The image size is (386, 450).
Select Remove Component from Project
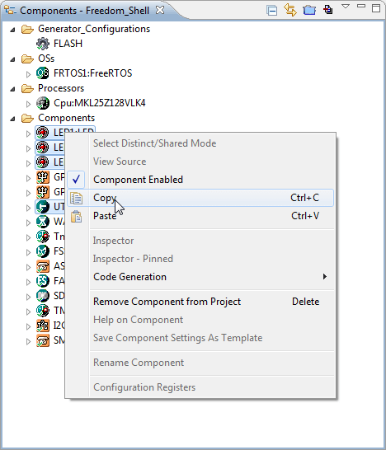200,302
